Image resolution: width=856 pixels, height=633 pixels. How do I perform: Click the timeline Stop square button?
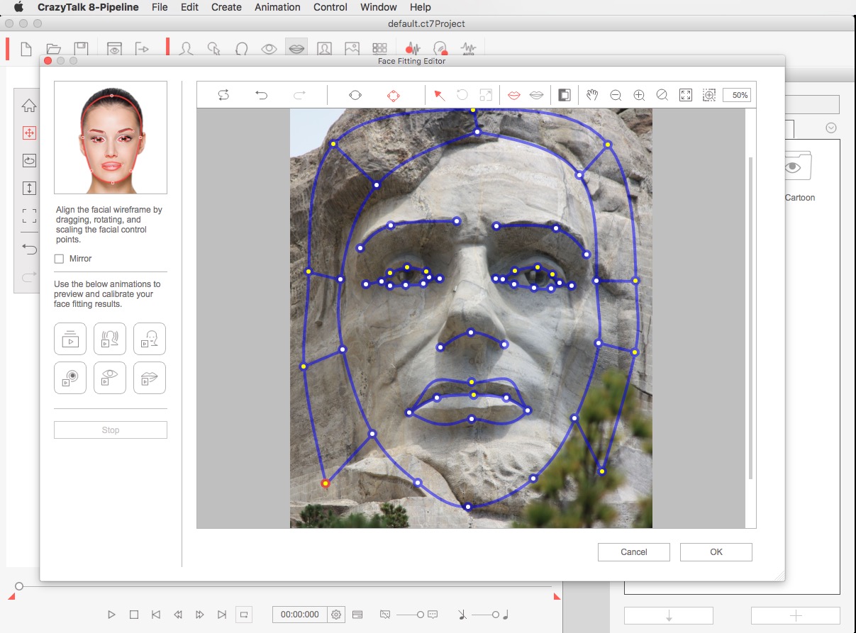point(133,615)
